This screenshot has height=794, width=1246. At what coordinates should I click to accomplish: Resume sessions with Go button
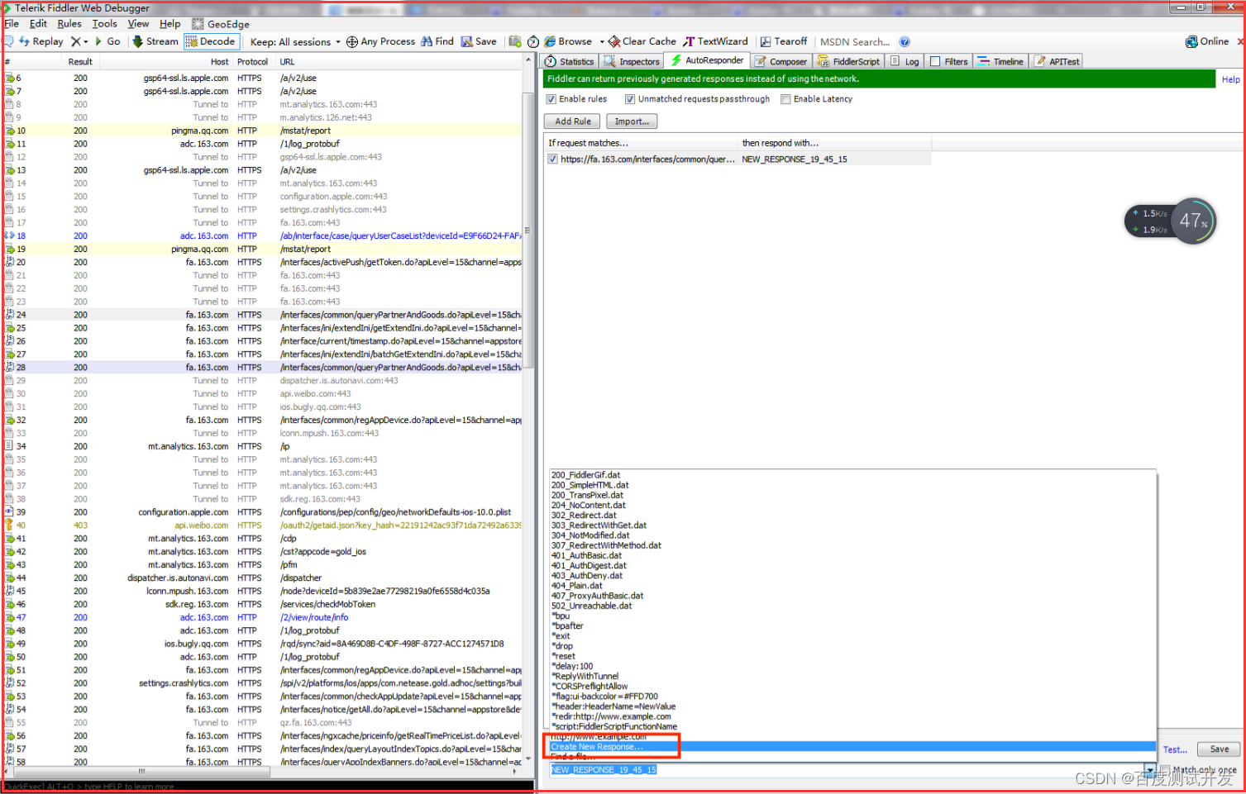[107, 41]
